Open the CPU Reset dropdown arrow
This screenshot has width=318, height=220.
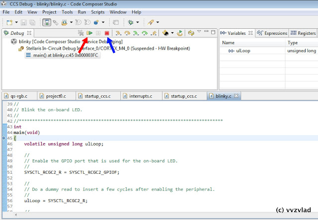point(172,33)
